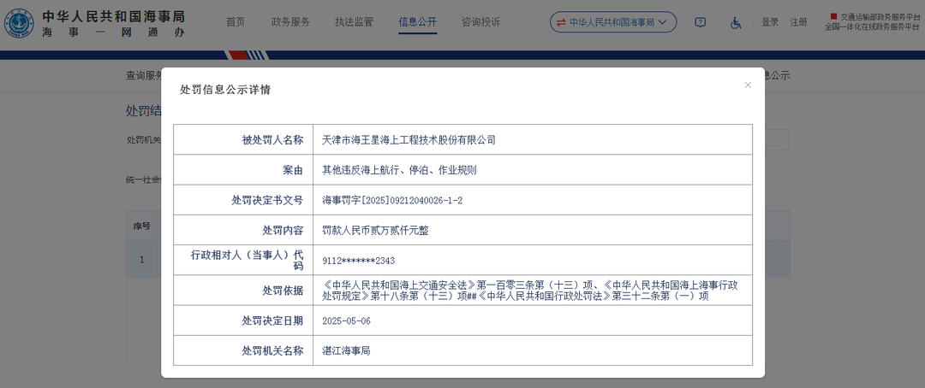Click the red swap arrows icon
This screenshot has width=925, height=388.
pyautogui.click(x=561, y=22)
